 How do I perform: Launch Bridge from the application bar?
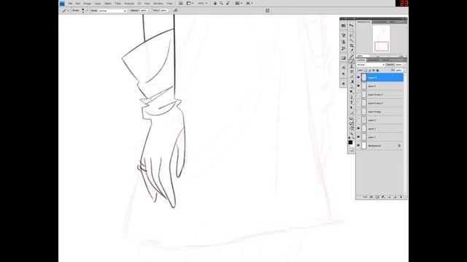(181, 3)
